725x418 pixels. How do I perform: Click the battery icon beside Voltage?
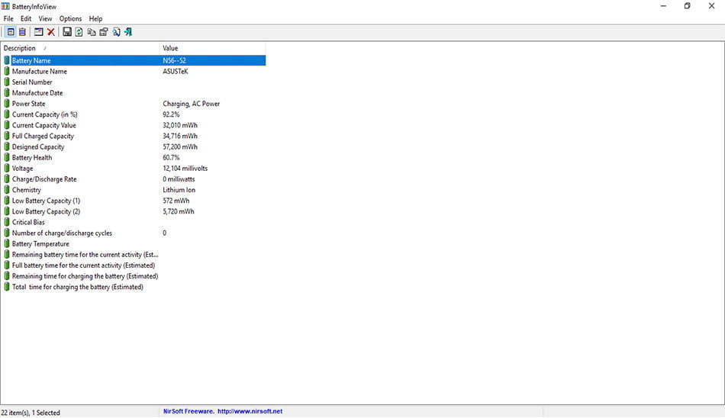point(6,169)
